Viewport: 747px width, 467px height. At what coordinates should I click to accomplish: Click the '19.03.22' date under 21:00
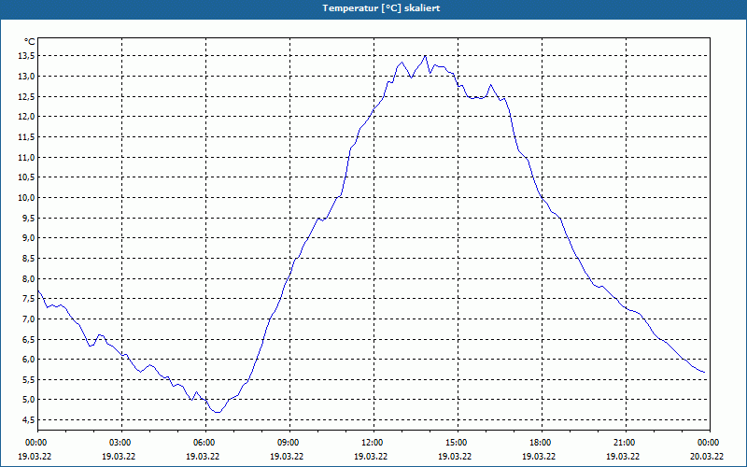point(623,456)
